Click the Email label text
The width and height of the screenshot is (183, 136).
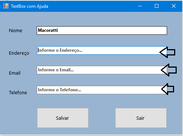tap(14, 73)
